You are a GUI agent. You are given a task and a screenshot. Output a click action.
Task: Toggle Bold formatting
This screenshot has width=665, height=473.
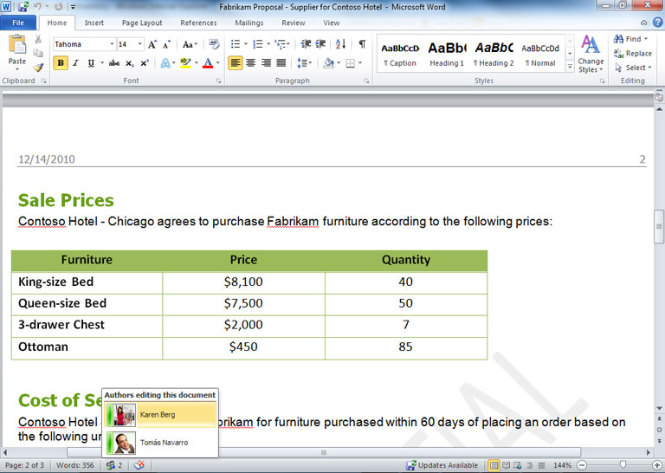pyautogui.click(x=61, y=63)
